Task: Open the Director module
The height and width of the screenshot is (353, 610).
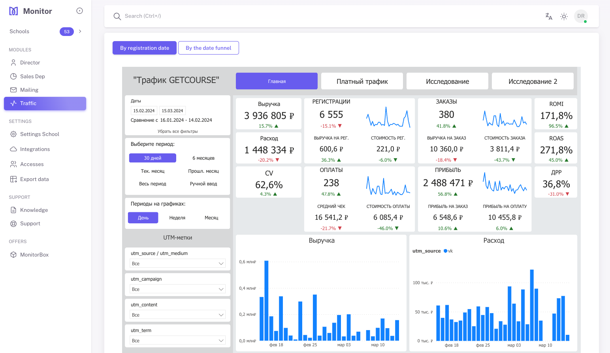Action: (x=30, y=62)
